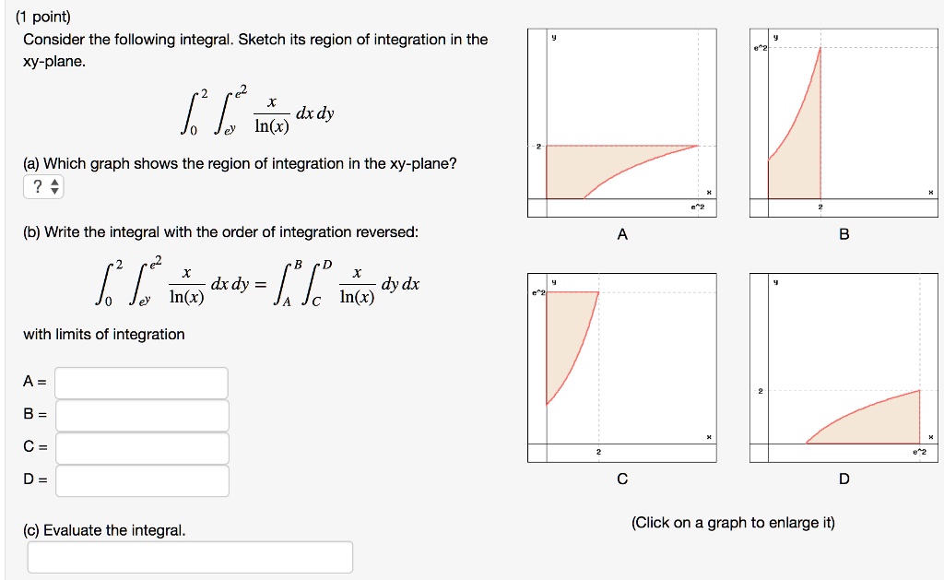
Task: Focus the C= limit answer box
Action: coord(141,448)
